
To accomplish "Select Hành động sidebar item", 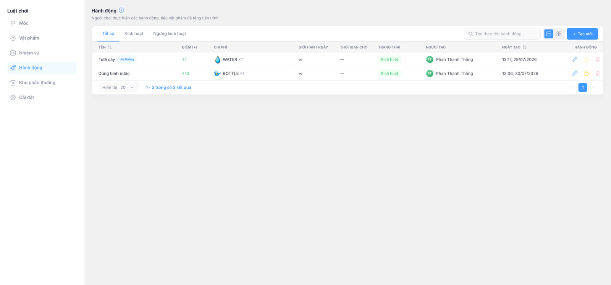I will click(x=42, y=68).
